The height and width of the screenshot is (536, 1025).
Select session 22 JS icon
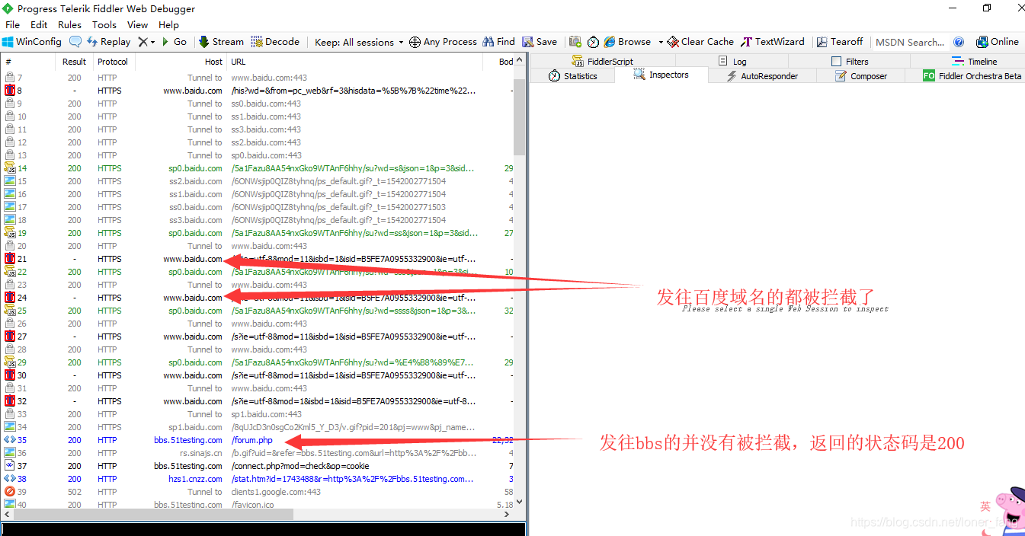pyautogui.click(x=10, y=272)
